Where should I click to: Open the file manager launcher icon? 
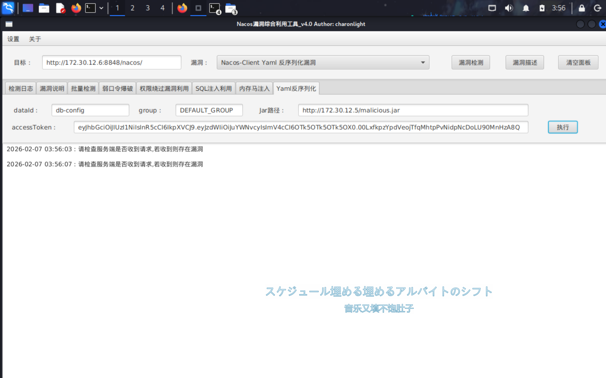coord(44,8)
